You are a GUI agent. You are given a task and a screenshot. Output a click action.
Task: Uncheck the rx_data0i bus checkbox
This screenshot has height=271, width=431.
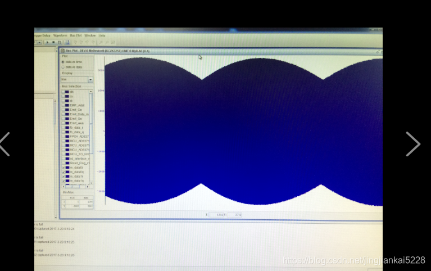tap(63, 168)
